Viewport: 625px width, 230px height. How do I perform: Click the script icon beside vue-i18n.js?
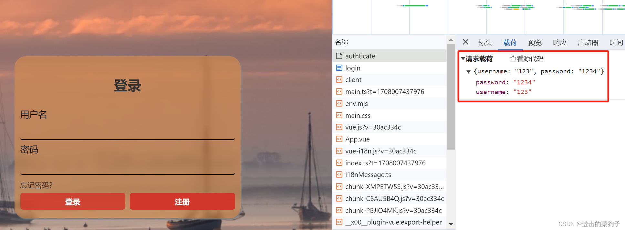click(x=339, y=151)
